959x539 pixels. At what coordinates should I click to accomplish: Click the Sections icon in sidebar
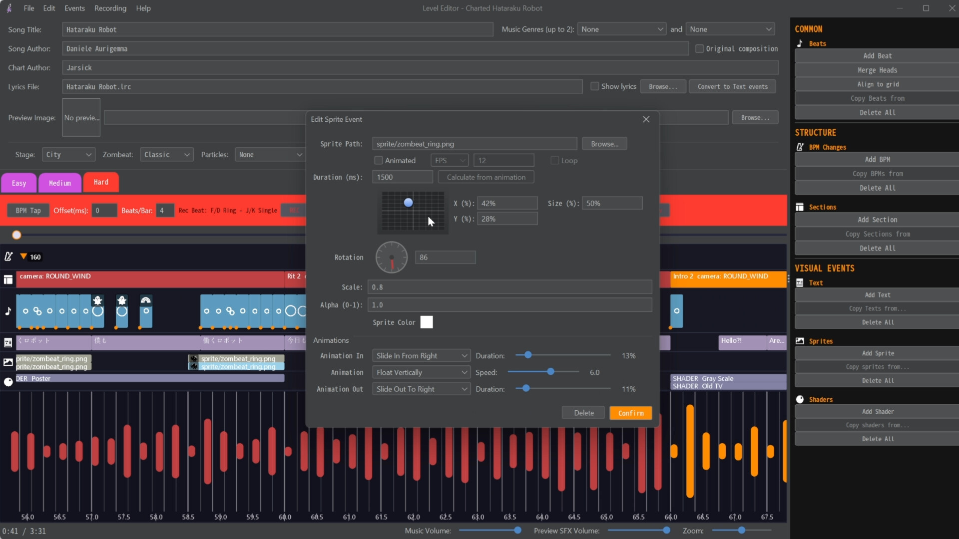800,207
